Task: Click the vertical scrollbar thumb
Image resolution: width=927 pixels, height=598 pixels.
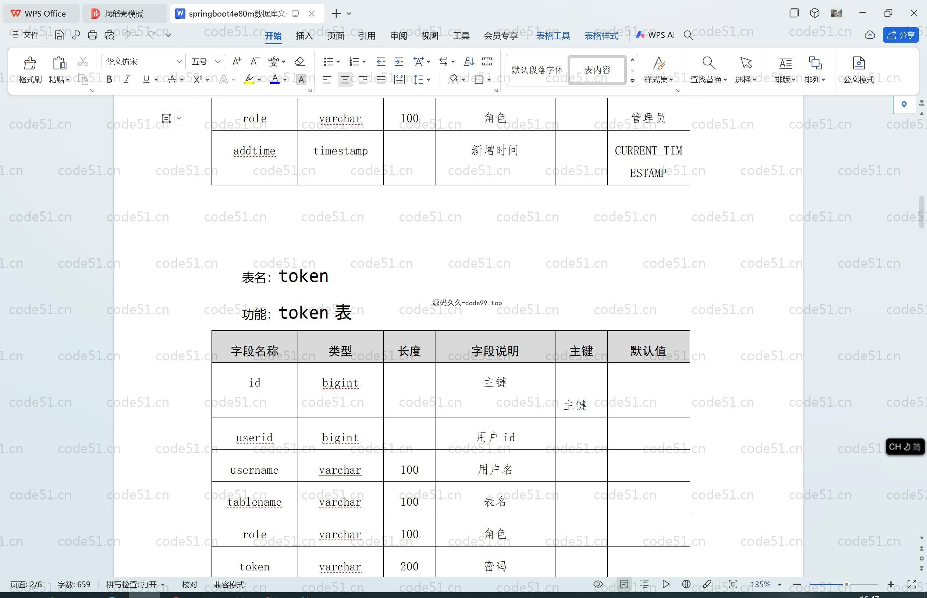Action: 921,213
